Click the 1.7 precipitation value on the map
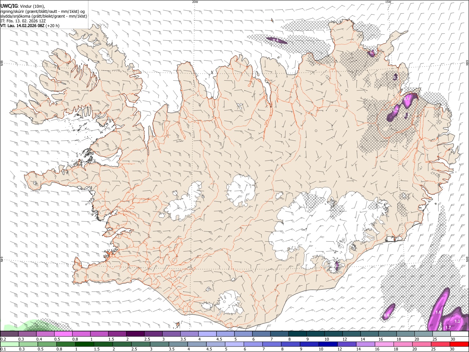469x352 pixels. coord(448,327)
